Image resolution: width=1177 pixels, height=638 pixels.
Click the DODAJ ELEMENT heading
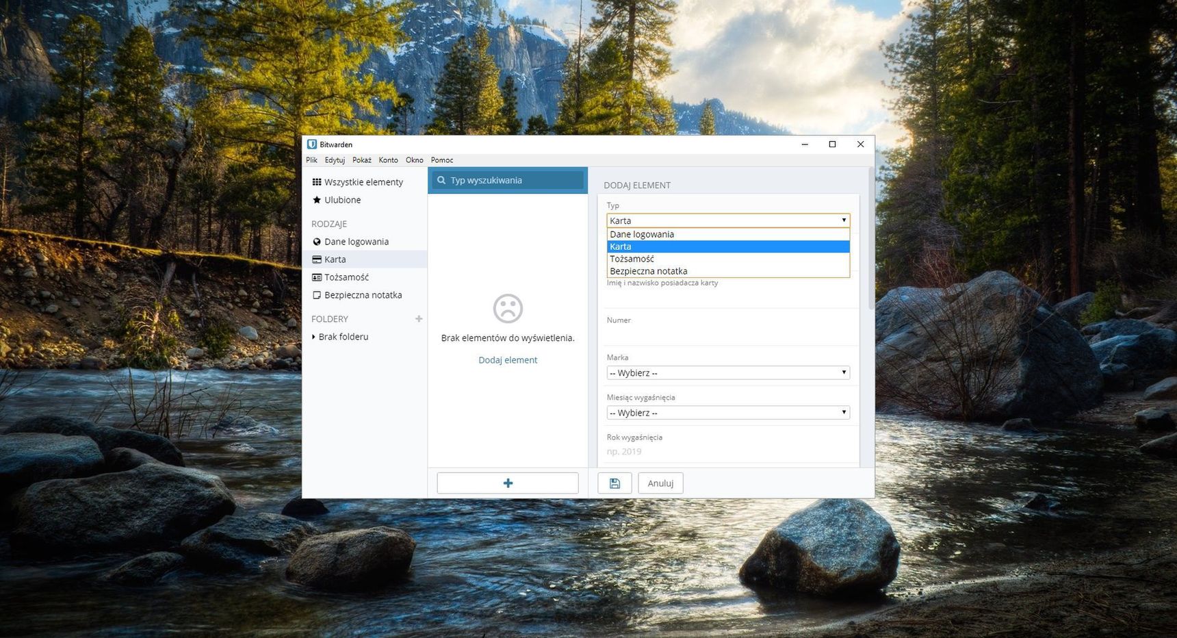click(x=637, y=186)
